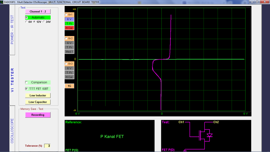Click the Low Capacitor button

pyautogui.click(x=38, y=102)
